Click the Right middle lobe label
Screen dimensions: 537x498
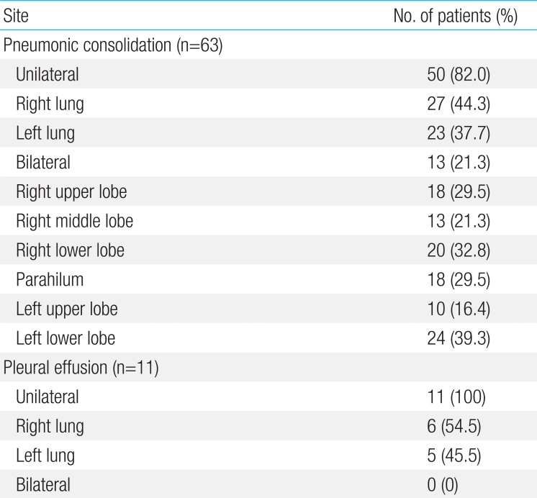coord(74,221)
